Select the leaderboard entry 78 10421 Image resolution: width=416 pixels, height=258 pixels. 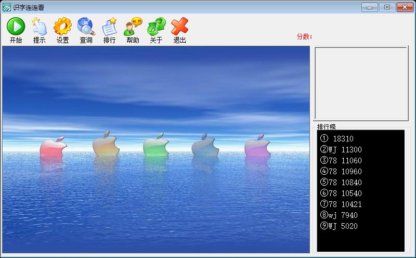pos(341,204)
